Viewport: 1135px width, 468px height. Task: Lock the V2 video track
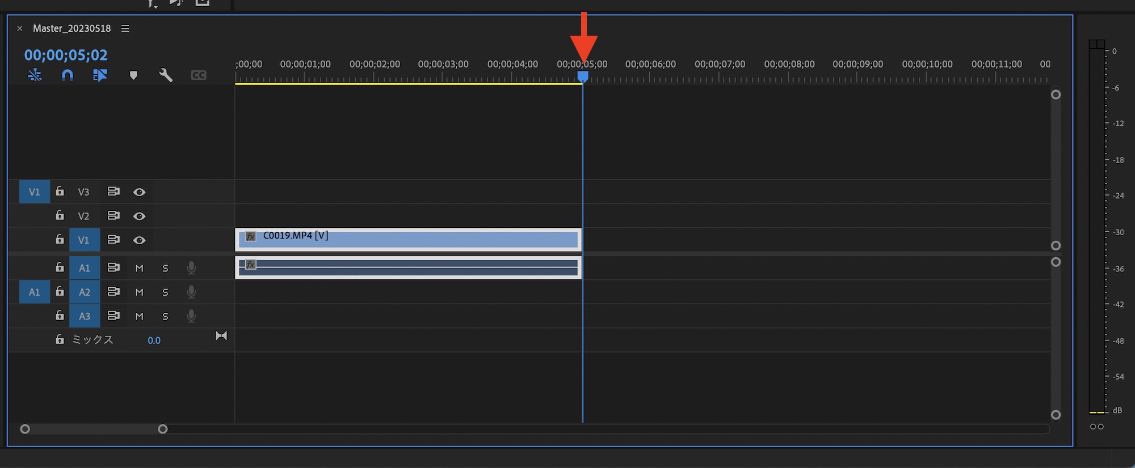click(x=60, y=215)
